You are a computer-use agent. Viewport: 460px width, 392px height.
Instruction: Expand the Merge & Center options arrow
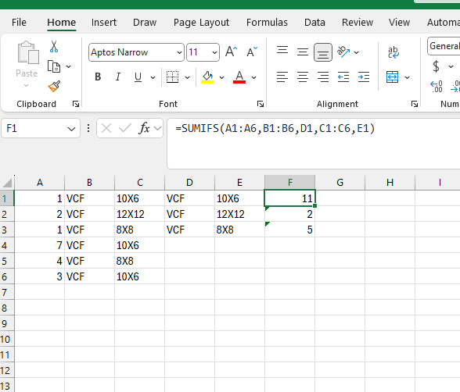point(407,77)
